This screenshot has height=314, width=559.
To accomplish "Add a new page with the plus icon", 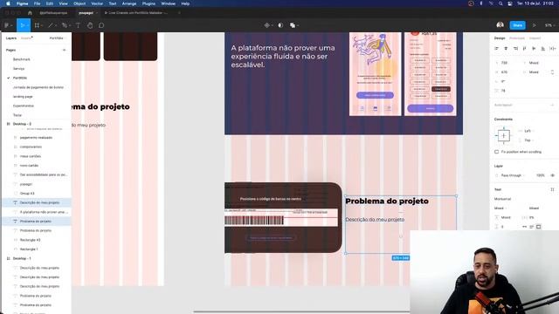I will point(64,51).
